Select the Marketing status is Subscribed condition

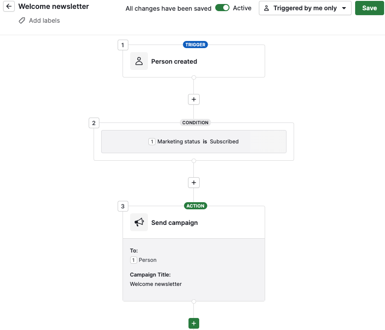click(193, 141)
